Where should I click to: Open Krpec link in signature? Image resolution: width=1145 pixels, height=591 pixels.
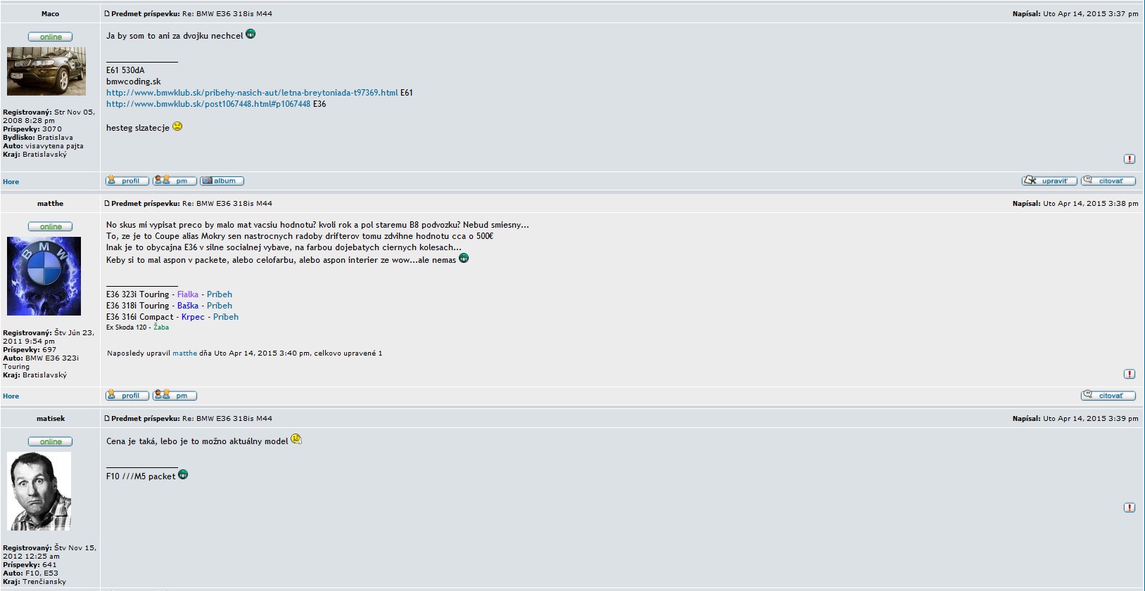tap(193, 317)
